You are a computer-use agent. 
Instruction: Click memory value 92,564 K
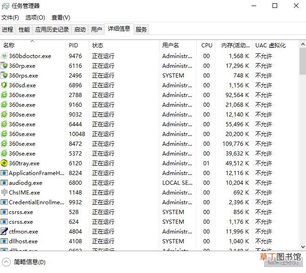click(x=237, y=95)
